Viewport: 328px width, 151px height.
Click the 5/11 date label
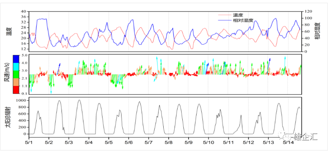pyautogui.click(x=229, y=142)
